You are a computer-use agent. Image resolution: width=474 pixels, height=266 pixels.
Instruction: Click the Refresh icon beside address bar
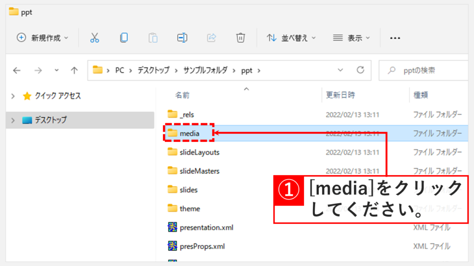pos(360,70)
